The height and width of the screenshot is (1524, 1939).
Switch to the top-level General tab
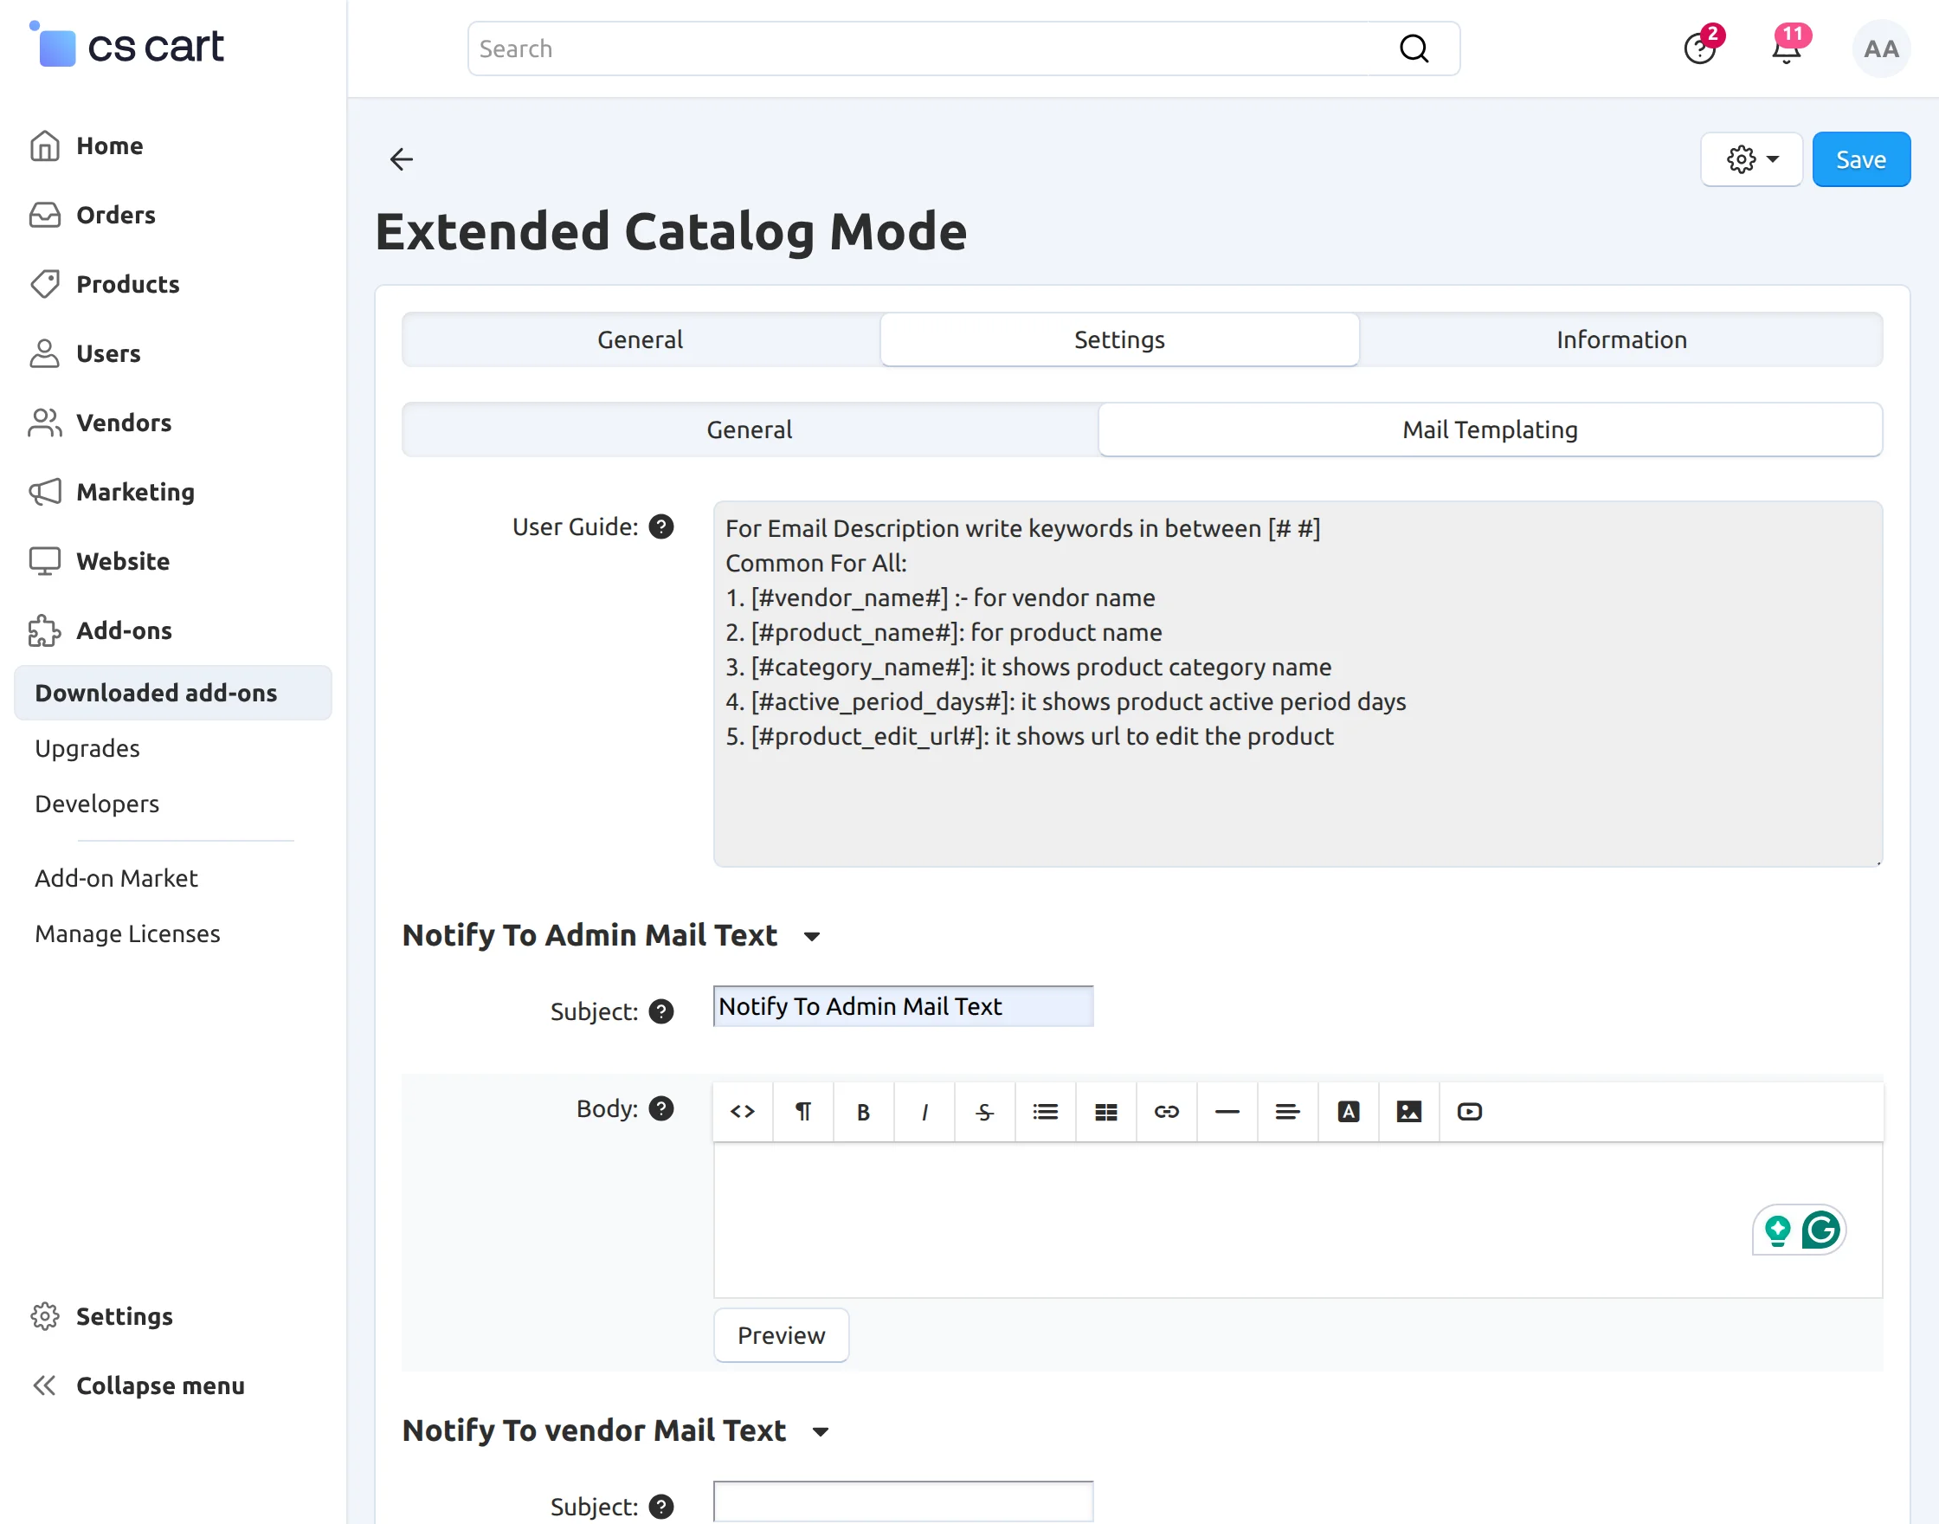pos(641,340)
